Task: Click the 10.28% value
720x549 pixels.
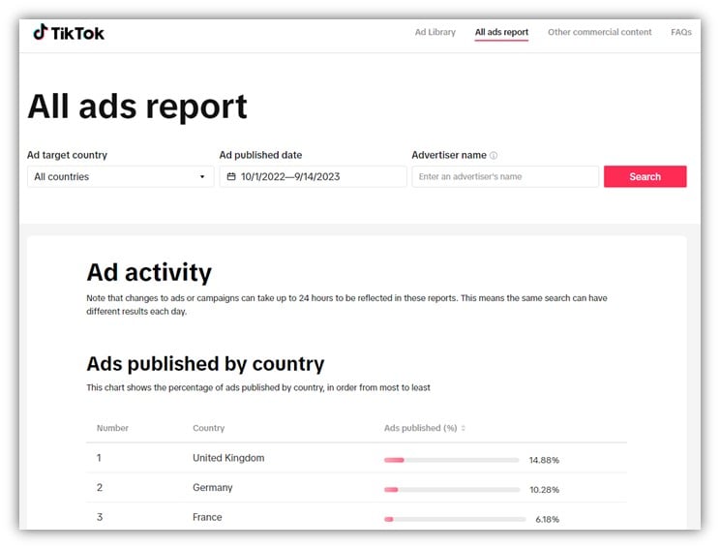Action: [544, 490]
